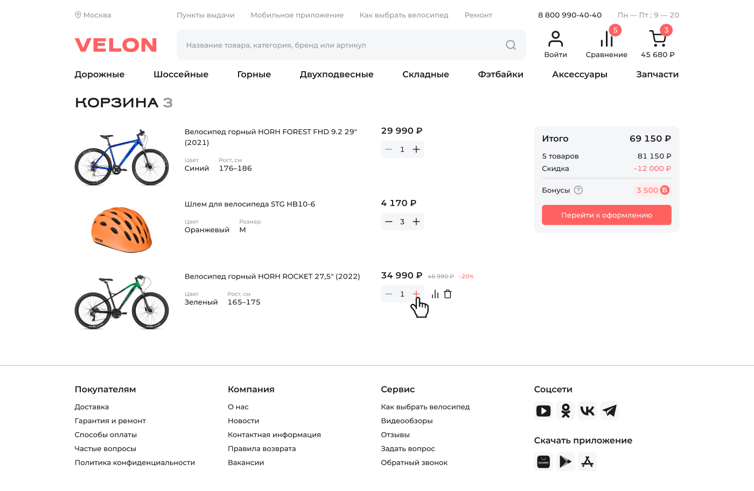Open the Правила возврата footer link
This screenshot has height=491, width=754.
point(262,448)
